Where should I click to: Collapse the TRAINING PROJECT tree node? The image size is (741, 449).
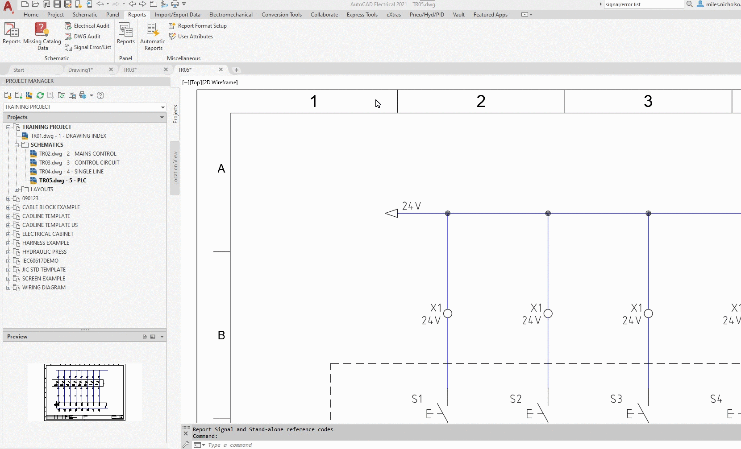click(x=8, y=127)
